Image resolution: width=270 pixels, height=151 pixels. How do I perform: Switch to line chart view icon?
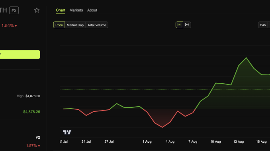click(179, 25)
